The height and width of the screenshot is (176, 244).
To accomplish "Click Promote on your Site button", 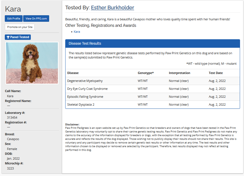I will click(x=20, y=27).
